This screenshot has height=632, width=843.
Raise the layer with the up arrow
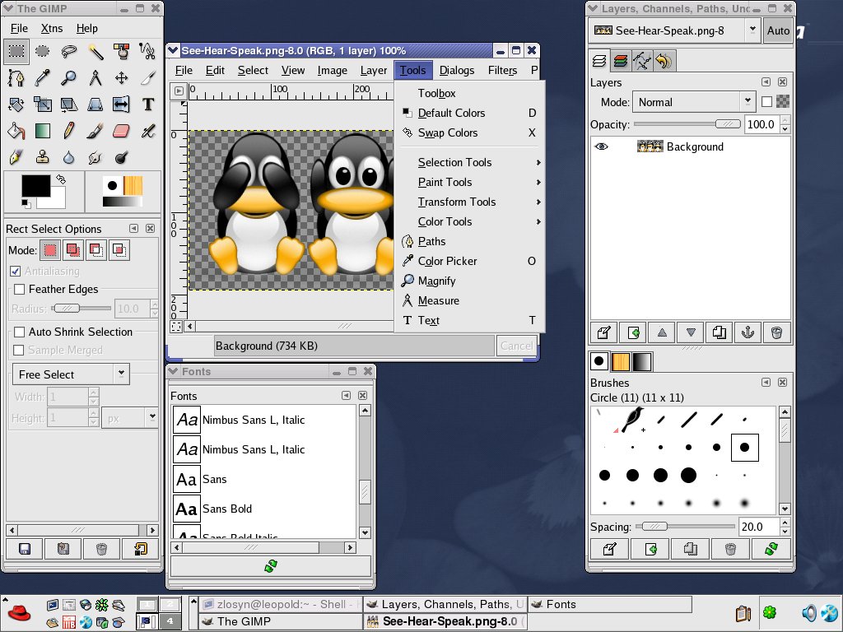(x=662, y=332)
